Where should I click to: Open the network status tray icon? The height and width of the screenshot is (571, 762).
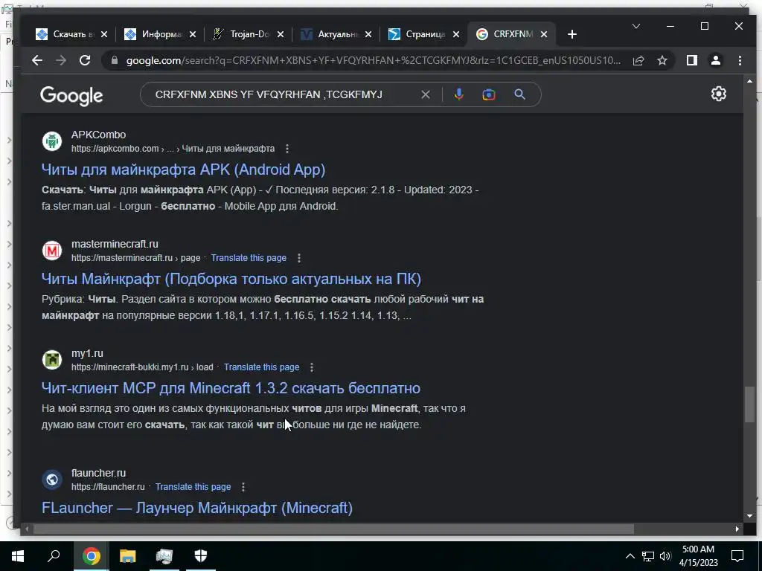648,556
